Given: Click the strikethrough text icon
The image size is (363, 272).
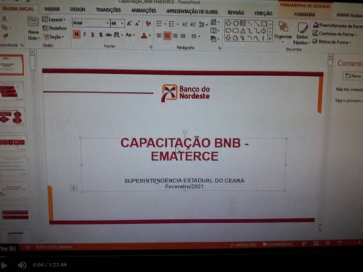Looking at the screenshot, I should 108,35.
